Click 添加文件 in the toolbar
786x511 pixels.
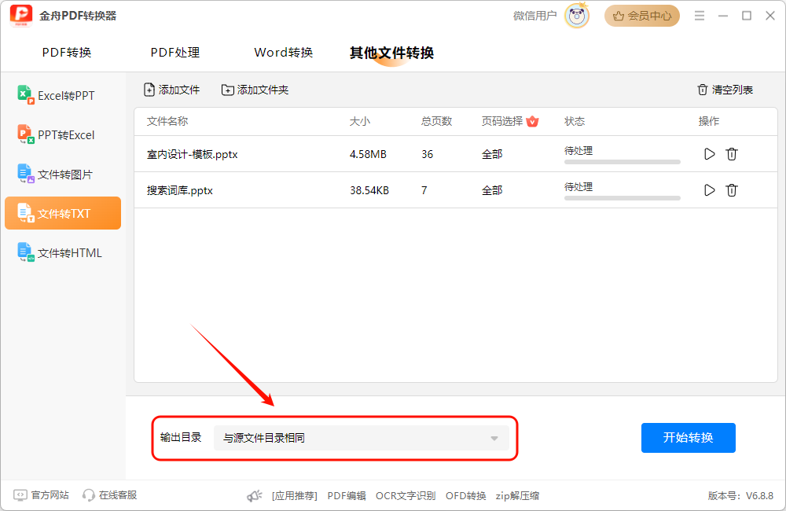coord(172,90)
